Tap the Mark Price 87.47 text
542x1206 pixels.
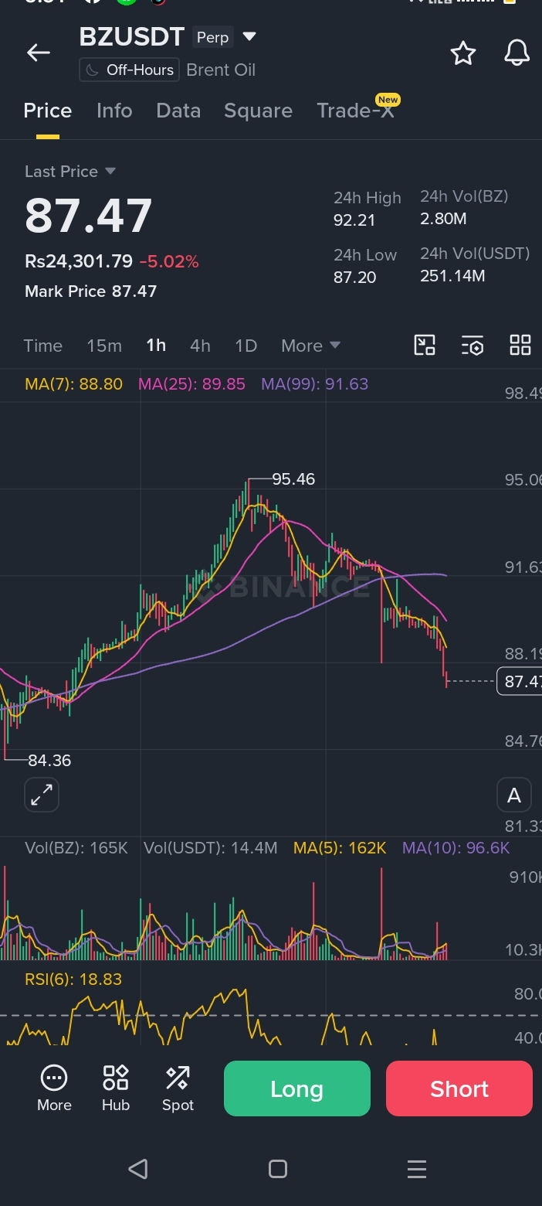pos(90,291)
